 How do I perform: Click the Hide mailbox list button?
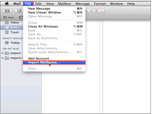pyautogui.click(x=9, y=17)
